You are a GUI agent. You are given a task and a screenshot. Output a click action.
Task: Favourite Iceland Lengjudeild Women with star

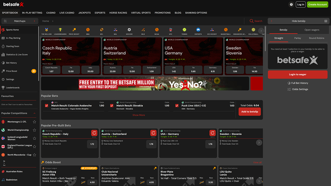tap(34, 138)
